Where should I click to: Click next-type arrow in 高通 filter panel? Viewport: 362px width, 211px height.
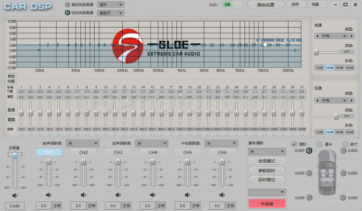352,36
